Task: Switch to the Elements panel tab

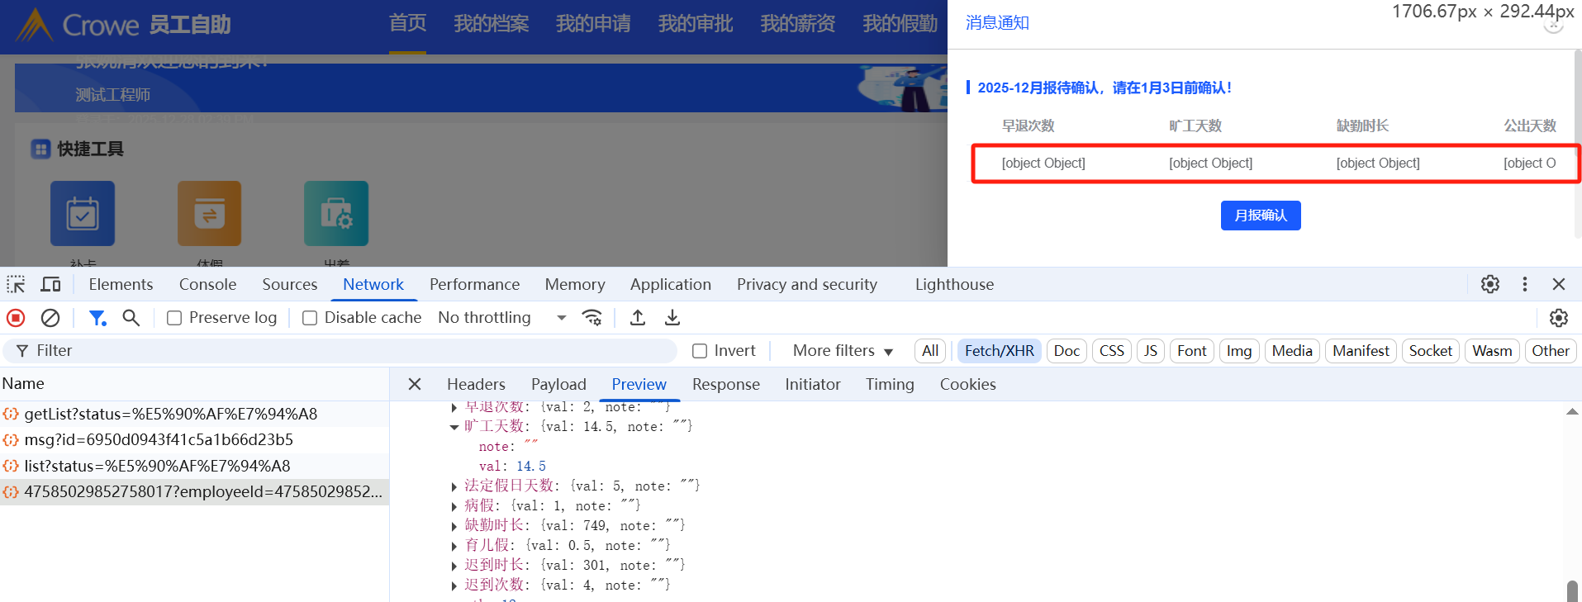Action: click(x=121, y=285)
